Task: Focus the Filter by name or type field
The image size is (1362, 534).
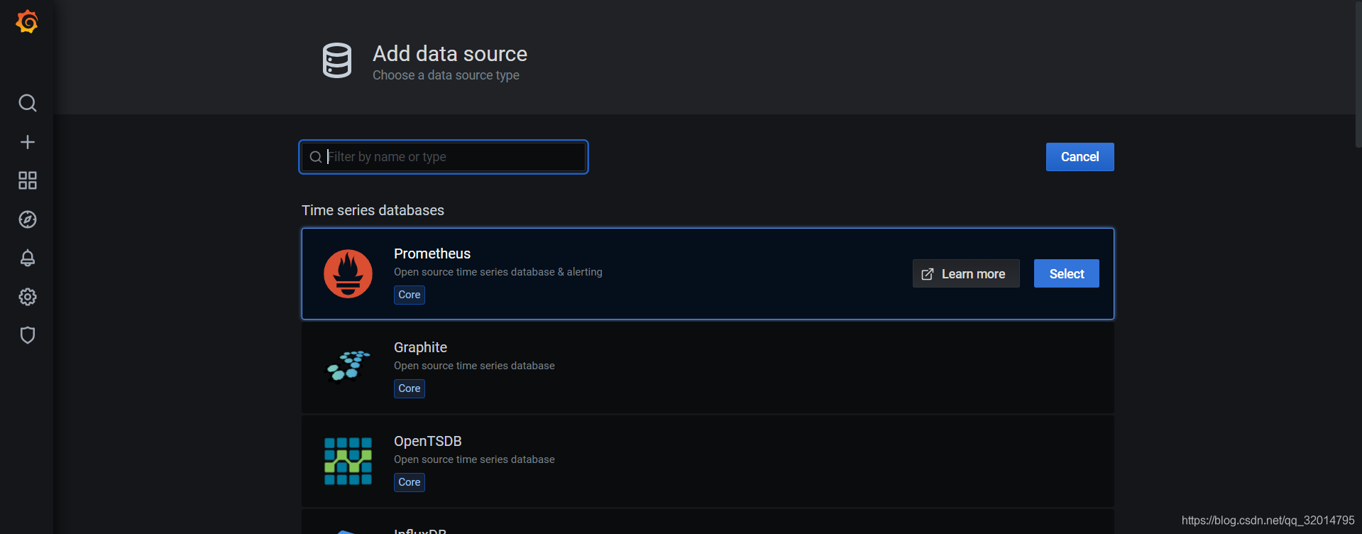Action: pos(444,157)
